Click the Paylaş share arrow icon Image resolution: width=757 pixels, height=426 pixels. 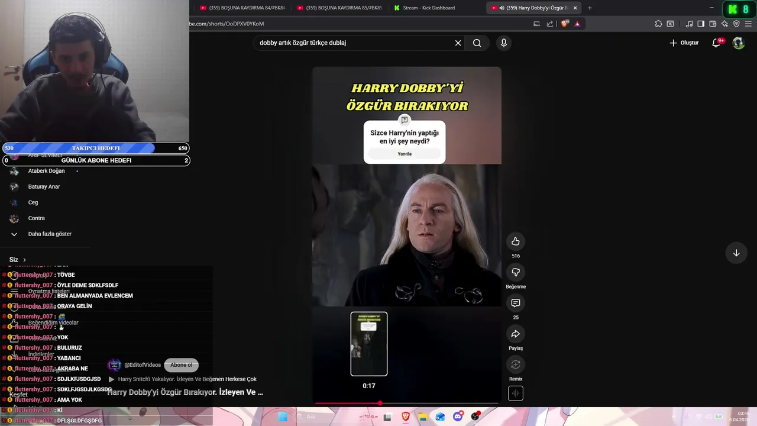pyautogui.click(x=516, y=334)
